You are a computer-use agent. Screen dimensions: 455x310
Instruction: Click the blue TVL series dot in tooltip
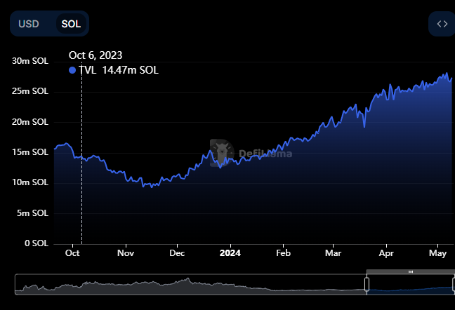coord(72,70)
